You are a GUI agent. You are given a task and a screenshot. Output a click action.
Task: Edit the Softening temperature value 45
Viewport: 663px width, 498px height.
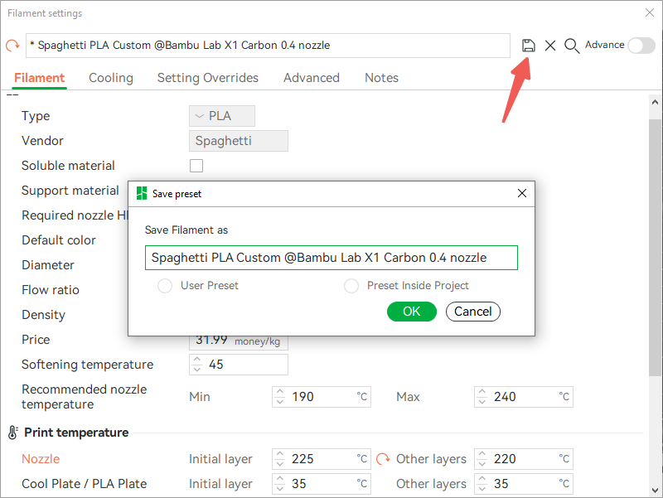(x=239, y=365)
